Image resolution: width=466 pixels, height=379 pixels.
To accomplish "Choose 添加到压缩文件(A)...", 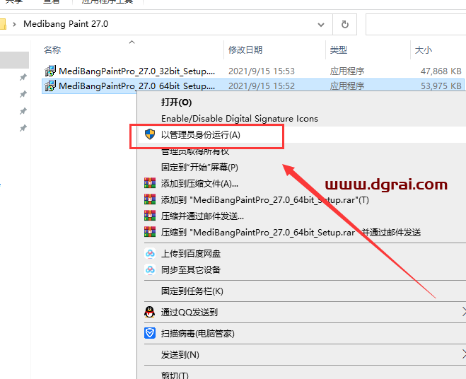I will pos(199,183).
